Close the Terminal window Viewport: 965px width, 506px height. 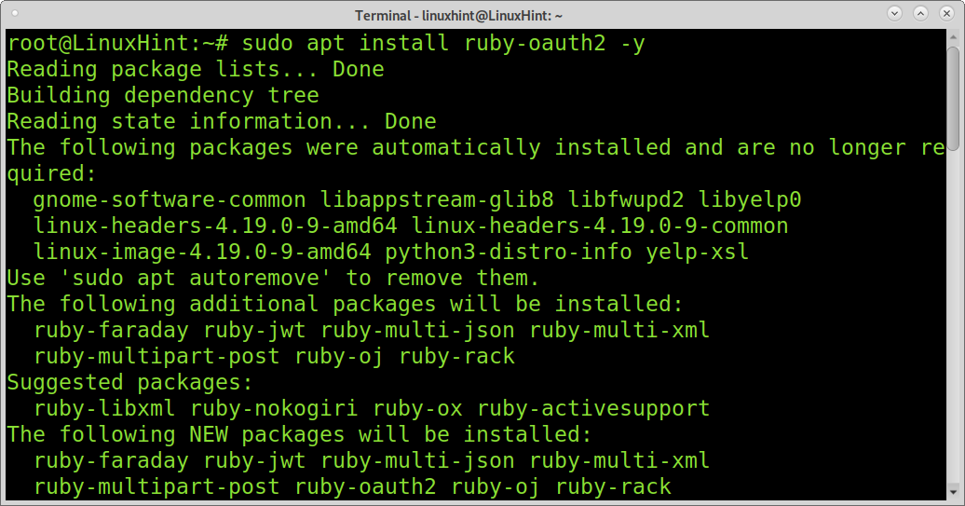946,13
